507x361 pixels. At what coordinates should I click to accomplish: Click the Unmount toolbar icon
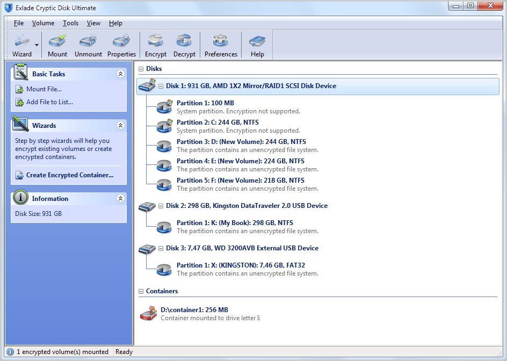(x=88, y=45)
